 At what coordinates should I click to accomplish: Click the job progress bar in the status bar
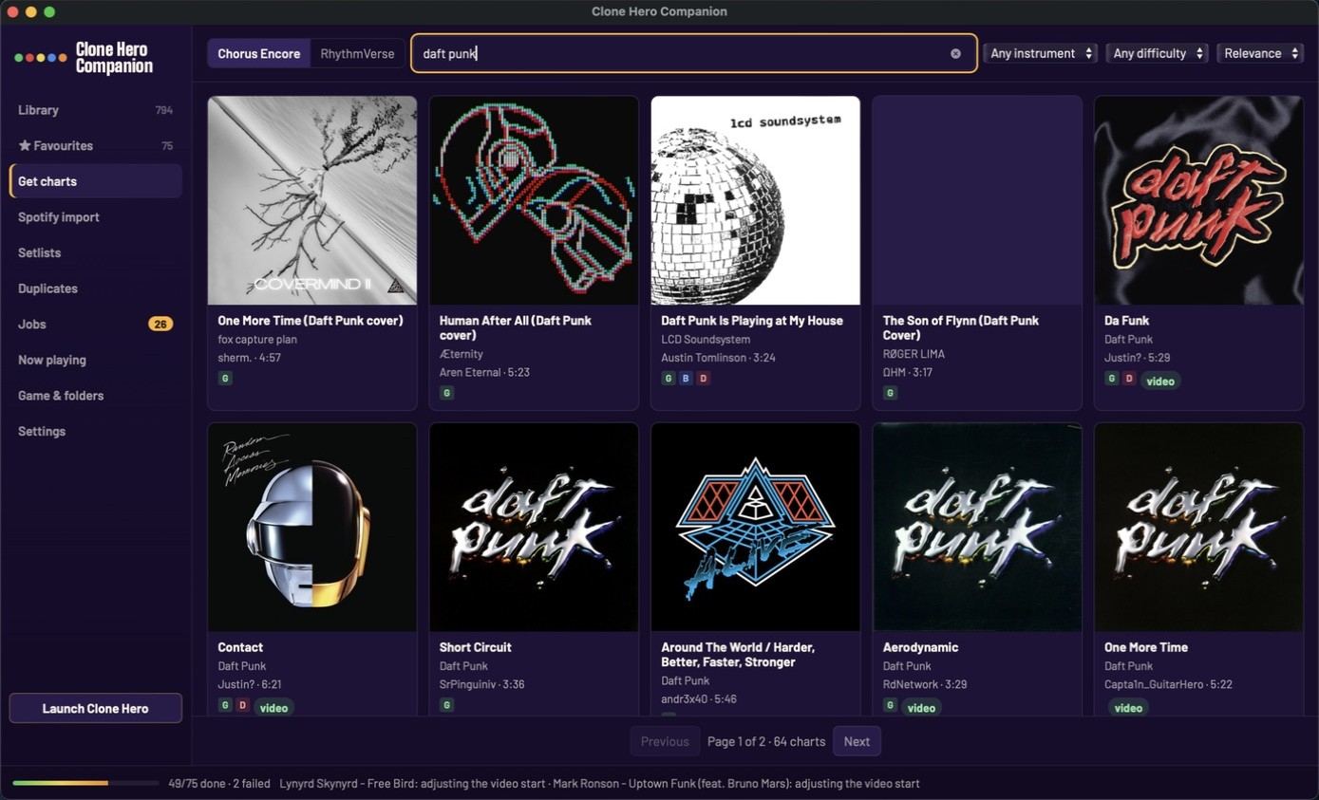[x=85, y=783]
